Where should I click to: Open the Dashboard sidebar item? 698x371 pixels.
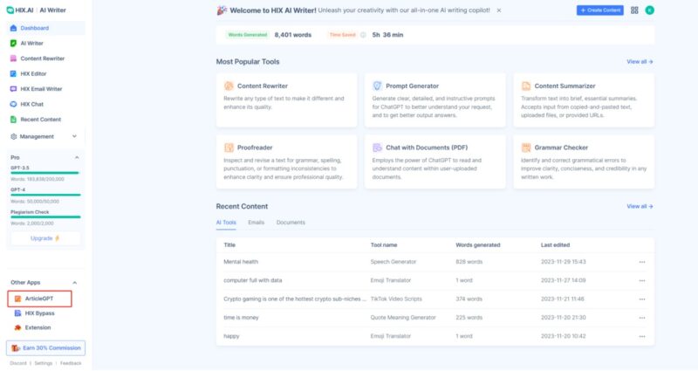click(45, 28)
